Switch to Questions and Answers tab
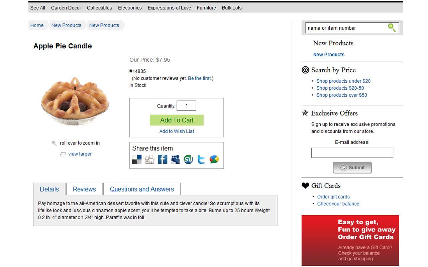Image resolution: width=428 pixels, height=267 pixels. click(x=142, y=189)
